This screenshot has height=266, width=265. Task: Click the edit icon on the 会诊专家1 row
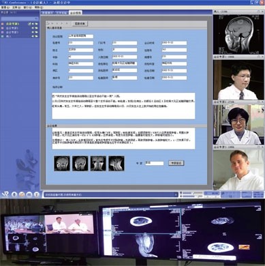(29, 24)
